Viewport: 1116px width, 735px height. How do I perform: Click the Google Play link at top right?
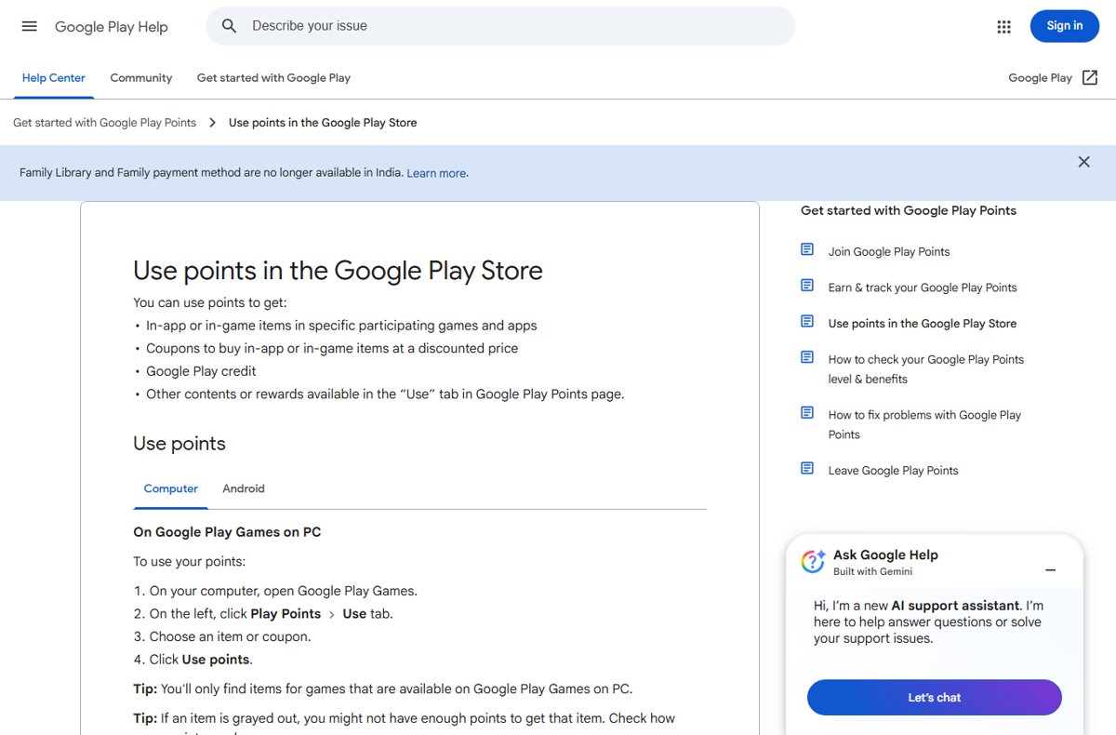tap(1040, 78)
